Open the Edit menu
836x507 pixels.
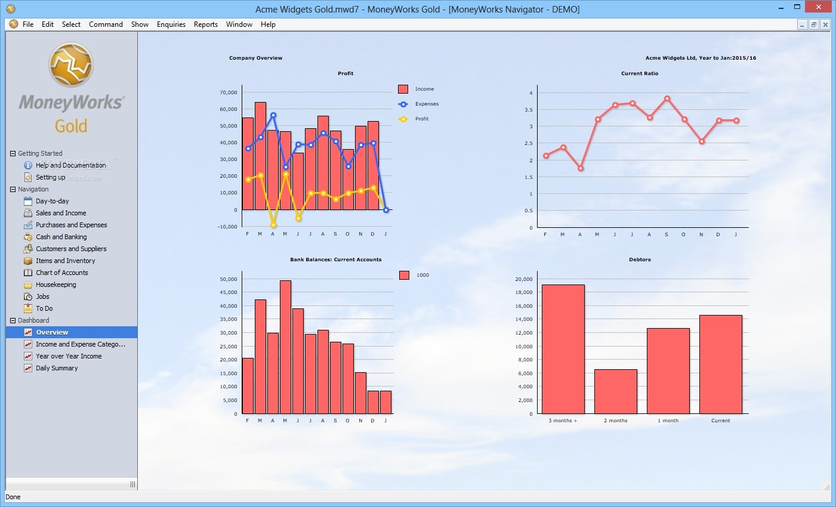[48, 24]
